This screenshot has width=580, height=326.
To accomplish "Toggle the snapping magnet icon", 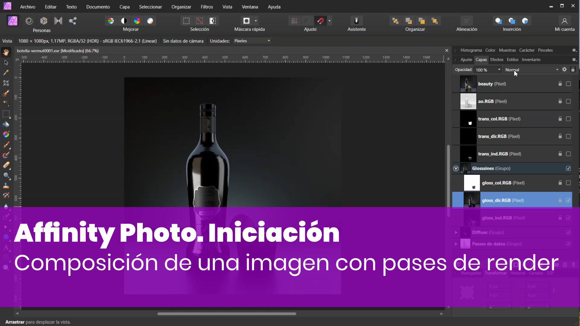I will tap(321, 21).
